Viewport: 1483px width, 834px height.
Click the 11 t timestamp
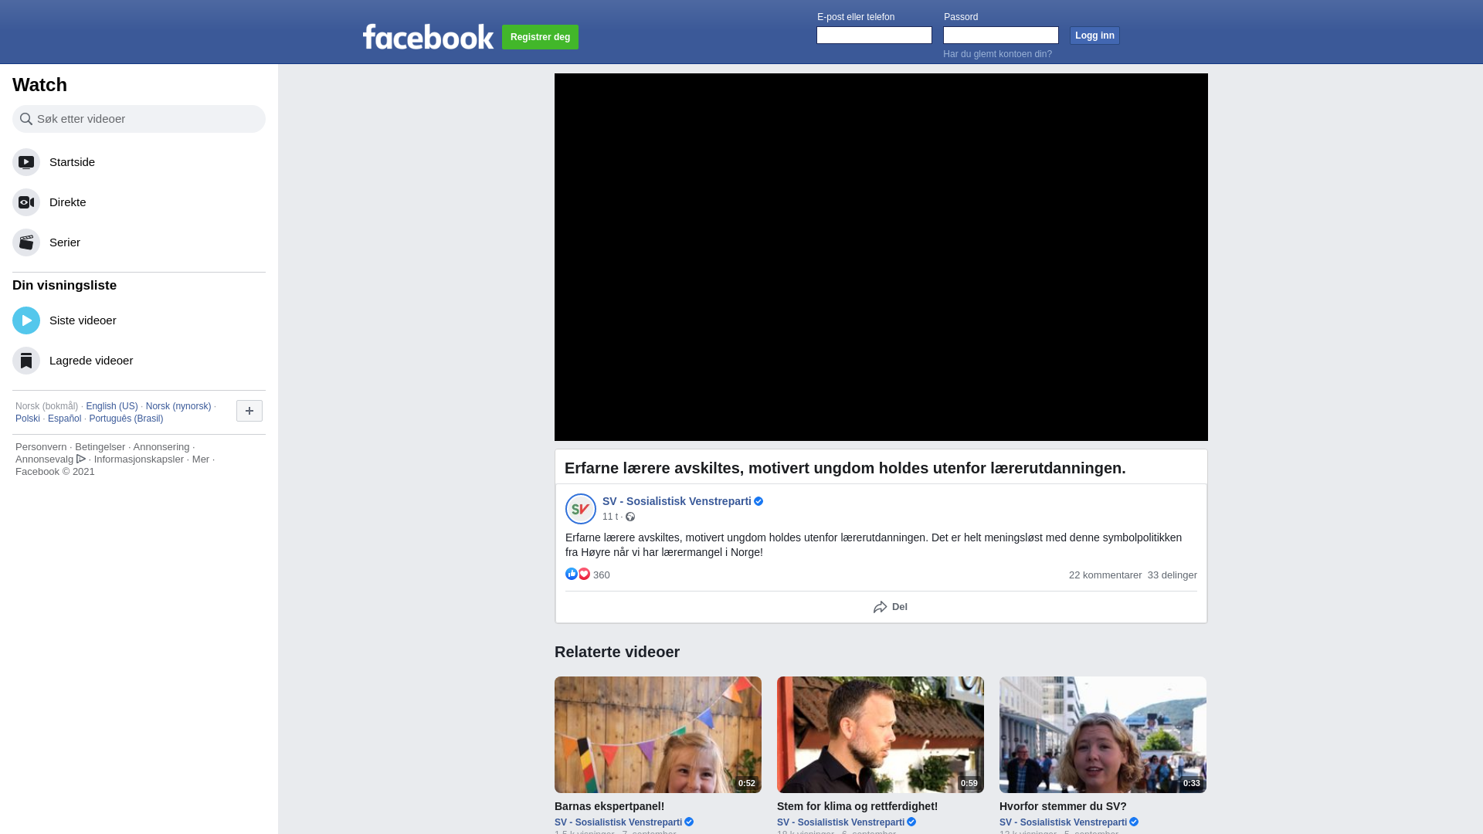pyautogui.click(x=610, y=517)
